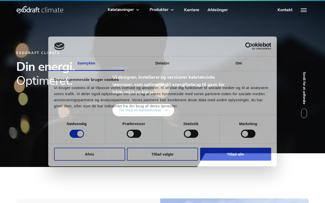This screenshot has height=203, width=325.
Task: Open the Kontakt page
Action: (x=285, y=10)
